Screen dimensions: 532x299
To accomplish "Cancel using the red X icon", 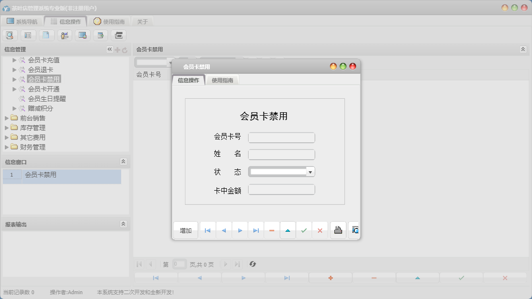I will click(x=320, y=230).
